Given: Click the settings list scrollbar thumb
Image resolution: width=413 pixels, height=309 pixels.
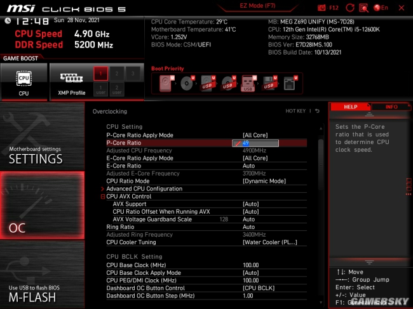Looking at the screenshot, I should pyautogui.click(x=321, y=164).
